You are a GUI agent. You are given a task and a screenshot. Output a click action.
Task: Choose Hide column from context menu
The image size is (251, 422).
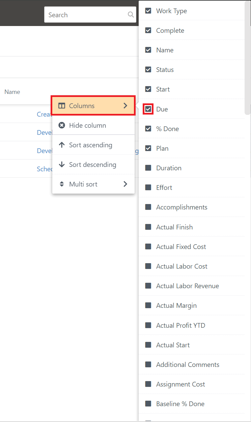93,125
